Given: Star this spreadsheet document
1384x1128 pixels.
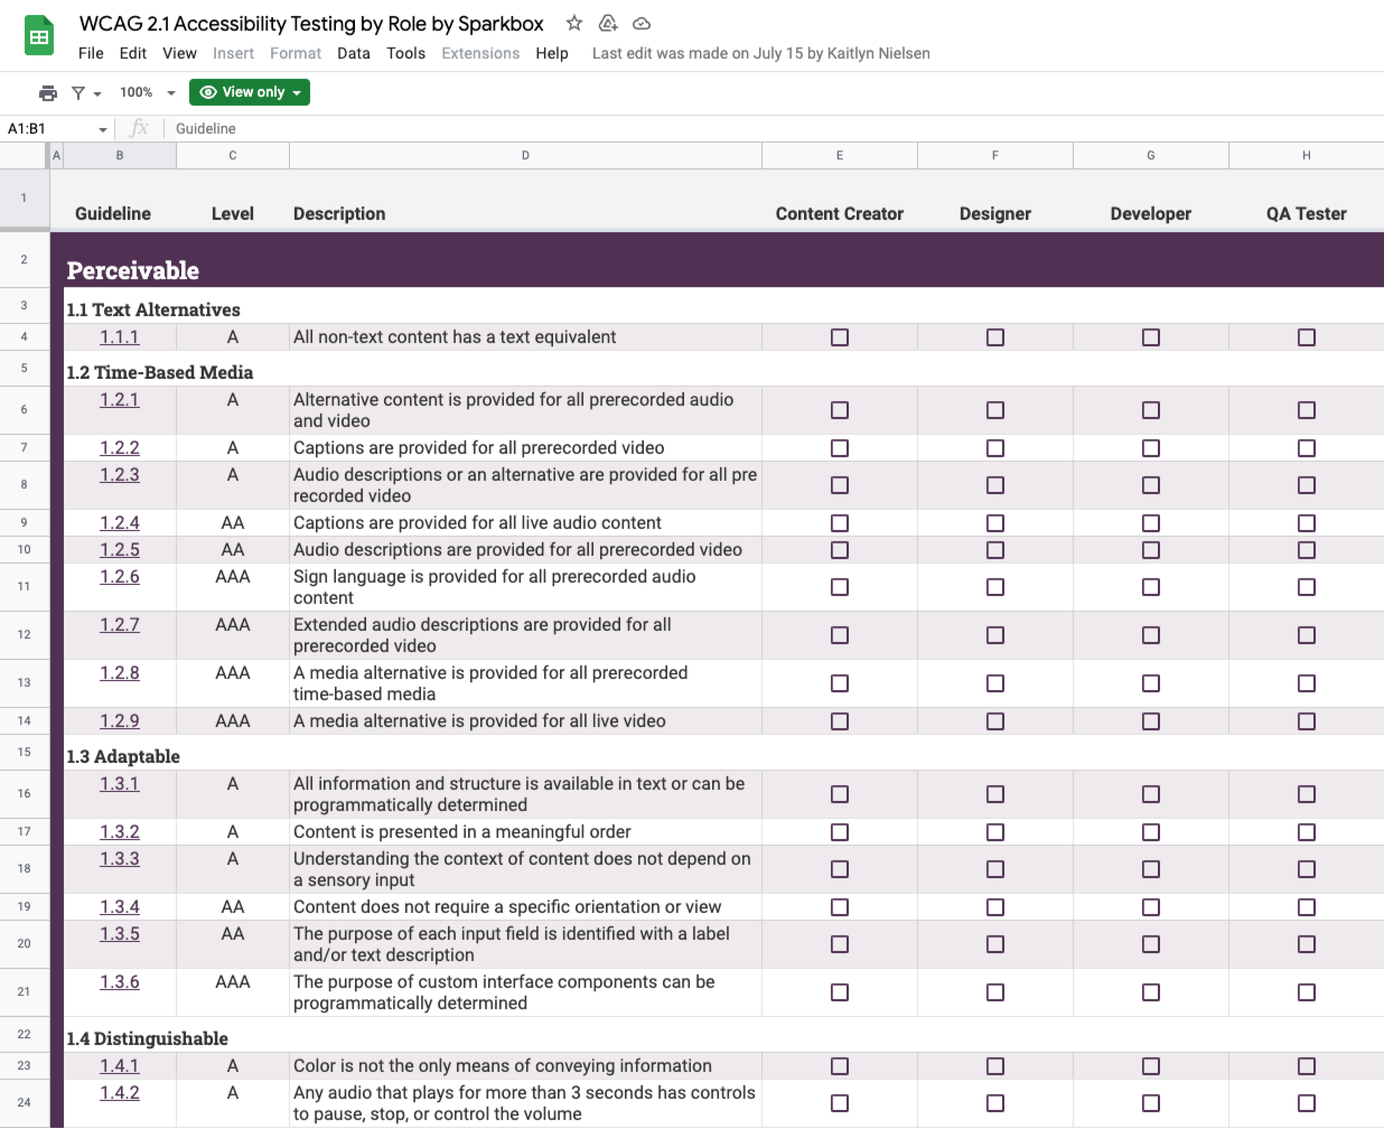Looking at the screenshot, I should [x=573, y=24].
